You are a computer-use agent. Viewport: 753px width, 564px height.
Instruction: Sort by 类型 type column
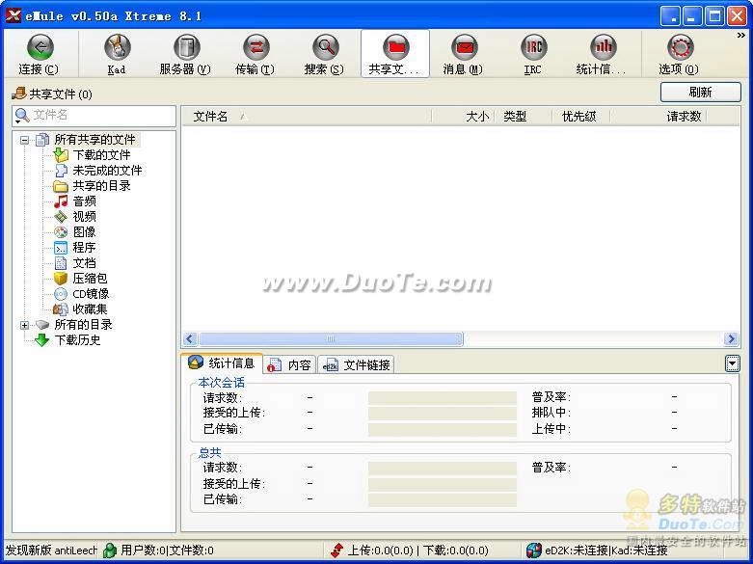[x=523, y=117]
